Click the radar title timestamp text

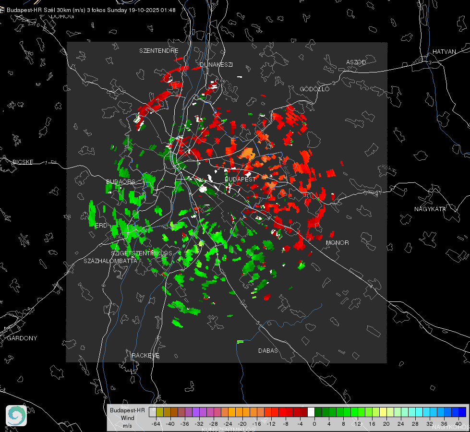[x=91, y=10]
